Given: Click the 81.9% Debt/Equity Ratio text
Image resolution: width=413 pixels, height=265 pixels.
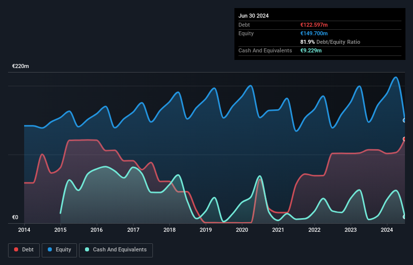Looking at the screenshot, I should point(331,42).
